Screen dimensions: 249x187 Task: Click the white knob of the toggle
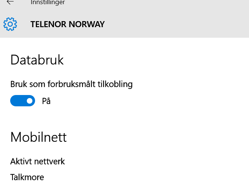[29, 101]
